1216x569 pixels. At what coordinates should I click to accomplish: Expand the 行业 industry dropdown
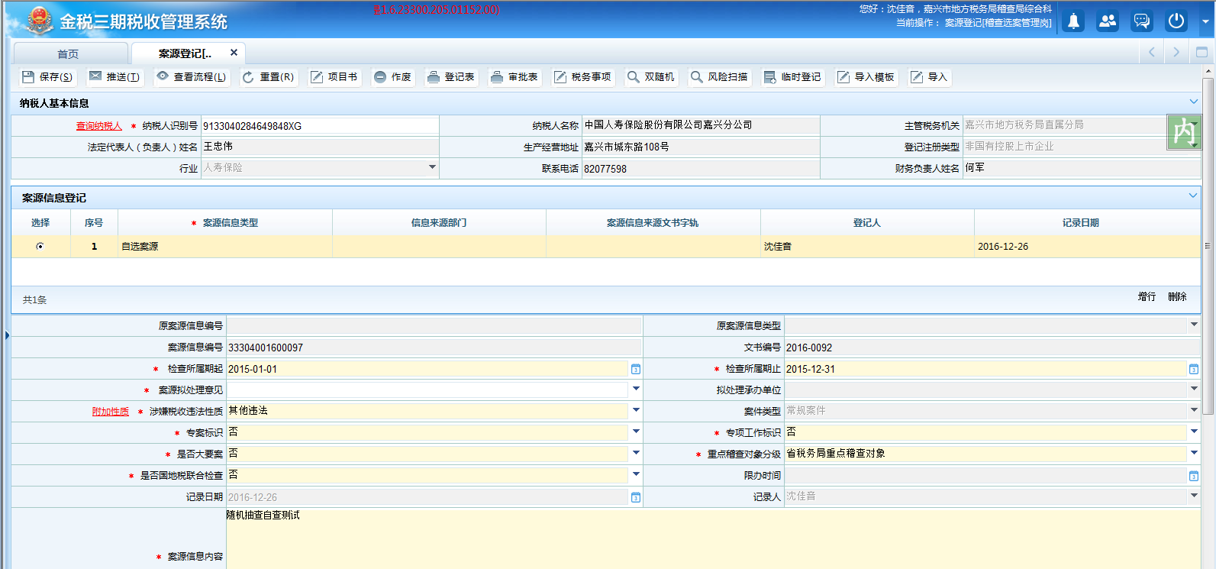point(432,167)
